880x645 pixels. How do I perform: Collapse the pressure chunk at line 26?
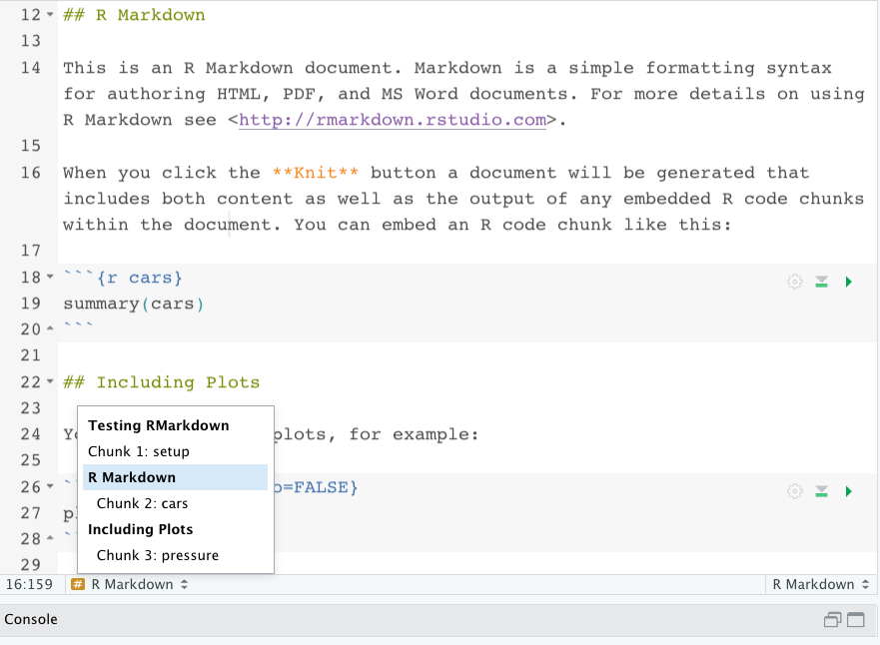pyautogui.click(x=50, y=486)
